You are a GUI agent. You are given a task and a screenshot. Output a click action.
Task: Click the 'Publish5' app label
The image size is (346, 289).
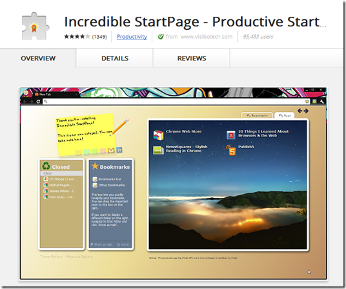coord(246,147)
